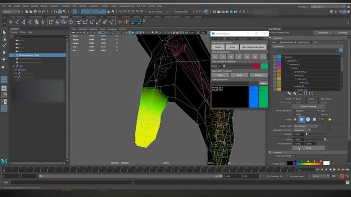Click the Open Scene folder icon in status line
The width and height of the screenshot is (351, 197).
click(x=31, y=11)
